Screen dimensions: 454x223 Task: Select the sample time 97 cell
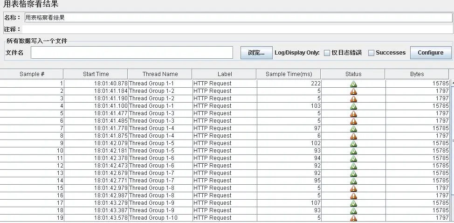click(289, 128)
